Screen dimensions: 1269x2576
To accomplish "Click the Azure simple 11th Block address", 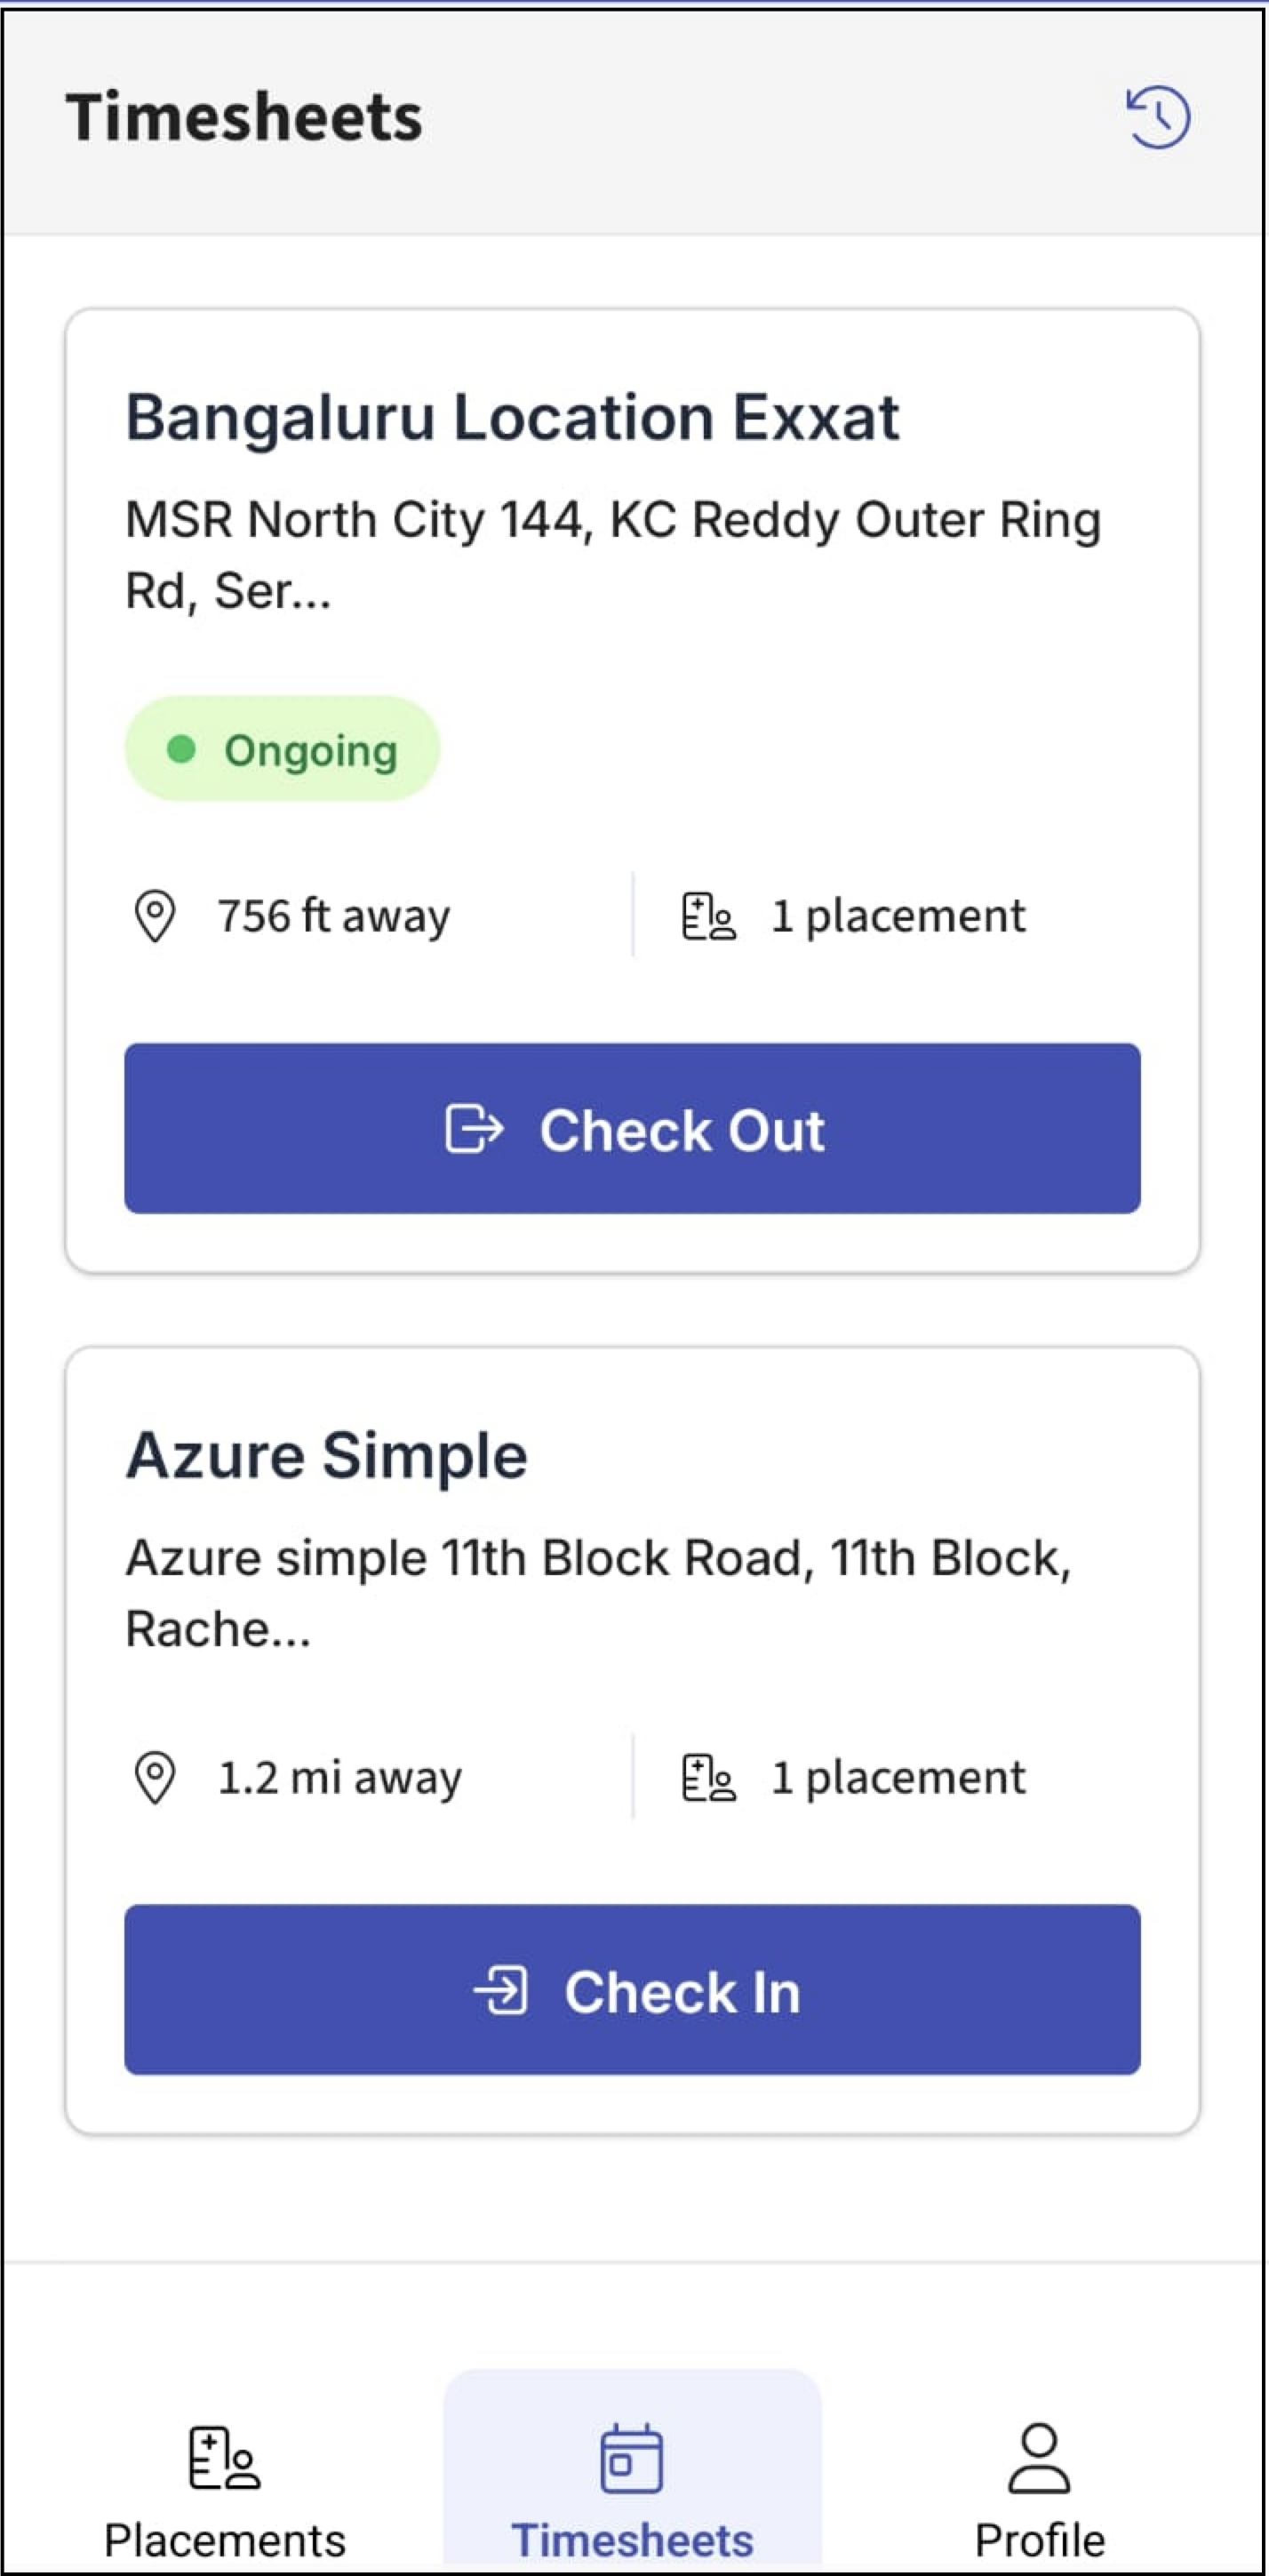I will [x=598, y=1593].
